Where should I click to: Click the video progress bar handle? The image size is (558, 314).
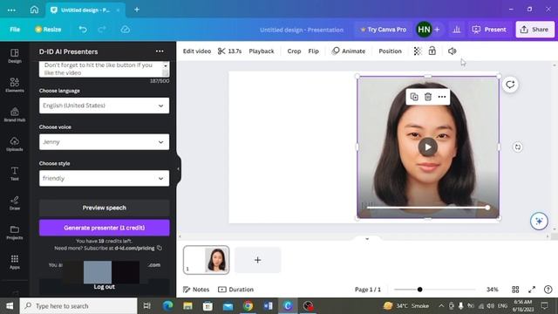487,208
